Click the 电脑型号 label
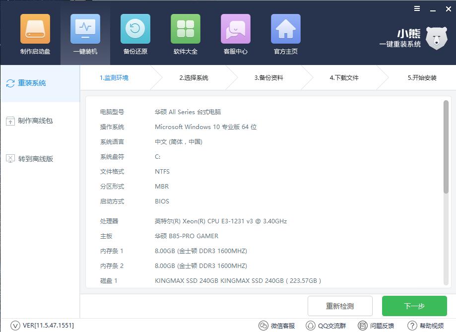Viewport: 456px width, 332px height. (x=112, y=112)
